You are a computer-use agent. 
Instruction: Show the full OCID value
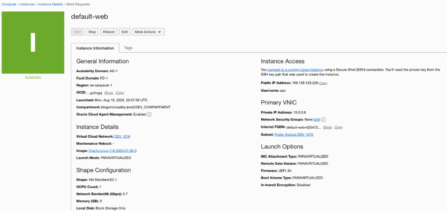click(x=109, y=93)
